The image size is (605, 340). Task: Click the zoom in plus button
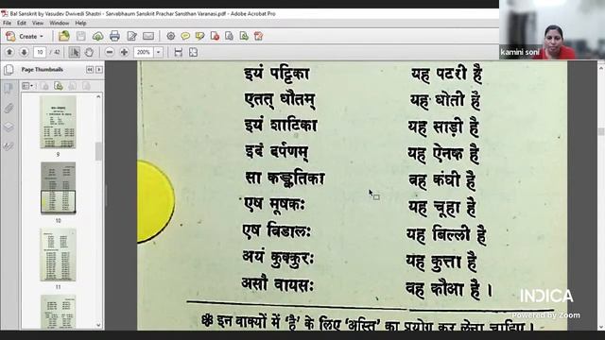(x=124, y=52)
